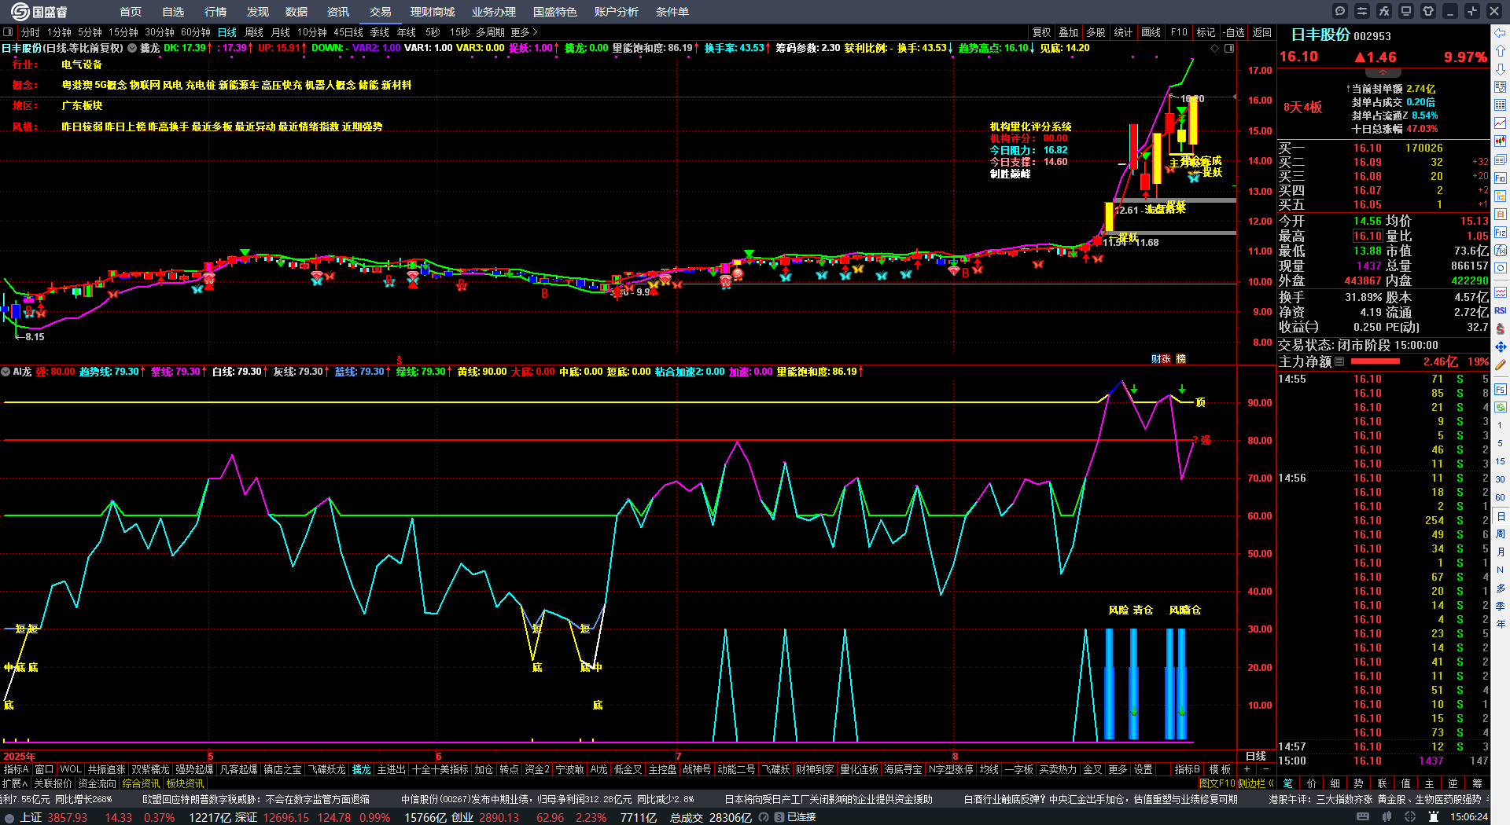
Task: Toggle the circle icon beside 擒龙 label
Action: (131, 48)
